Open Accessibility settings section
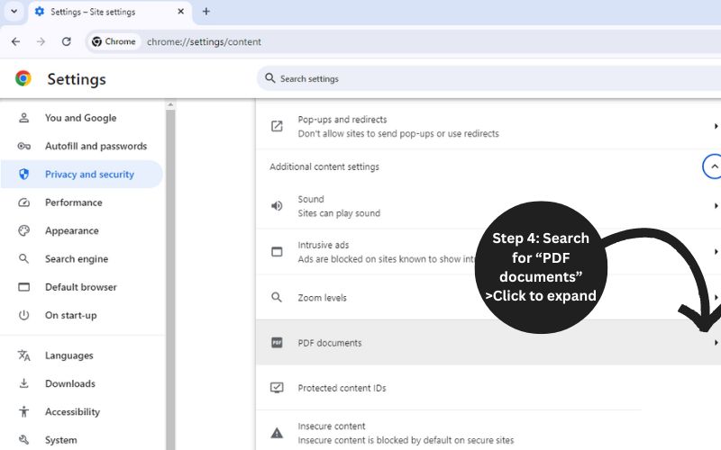The width and height of the screenshot is (721, 450). 81,412
